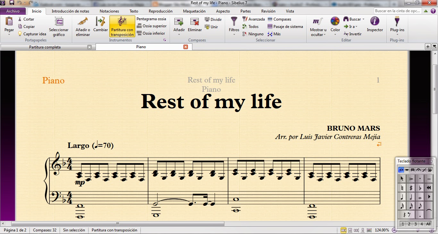This screenshot has height=234, width=438.
Task: Enable horizontal spread page view in status bar
Action: tap(343, 230)
